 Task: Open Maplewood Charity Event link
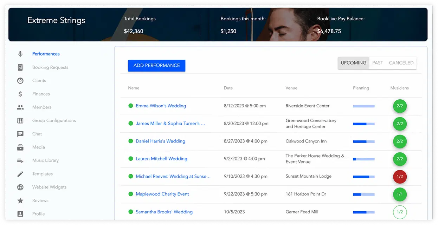click(162, 194)
